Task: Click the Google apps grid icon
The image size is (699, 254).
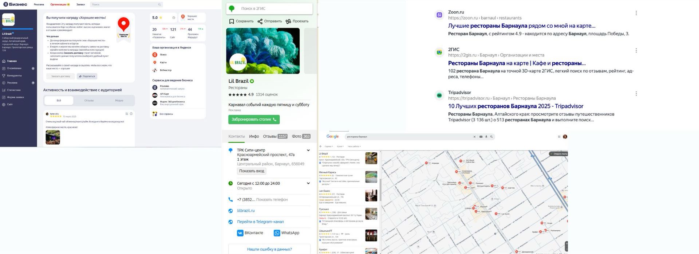Action: tap(559, 137)
